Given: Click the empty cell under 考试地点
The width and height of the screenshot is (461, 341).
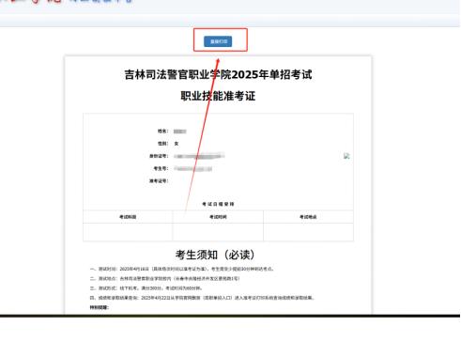Looking at the screenshot, I should click(x=308, y=232).
